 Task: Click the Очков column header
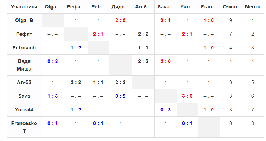231,7
